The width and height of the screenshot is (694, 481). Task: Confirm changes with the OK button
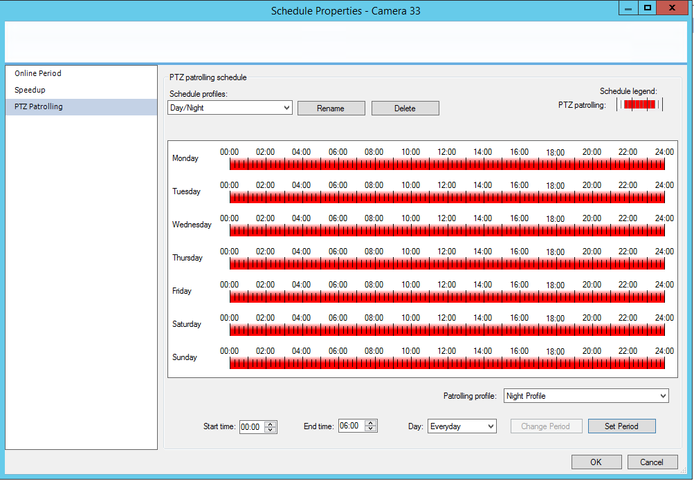click(x=596, y=462)
